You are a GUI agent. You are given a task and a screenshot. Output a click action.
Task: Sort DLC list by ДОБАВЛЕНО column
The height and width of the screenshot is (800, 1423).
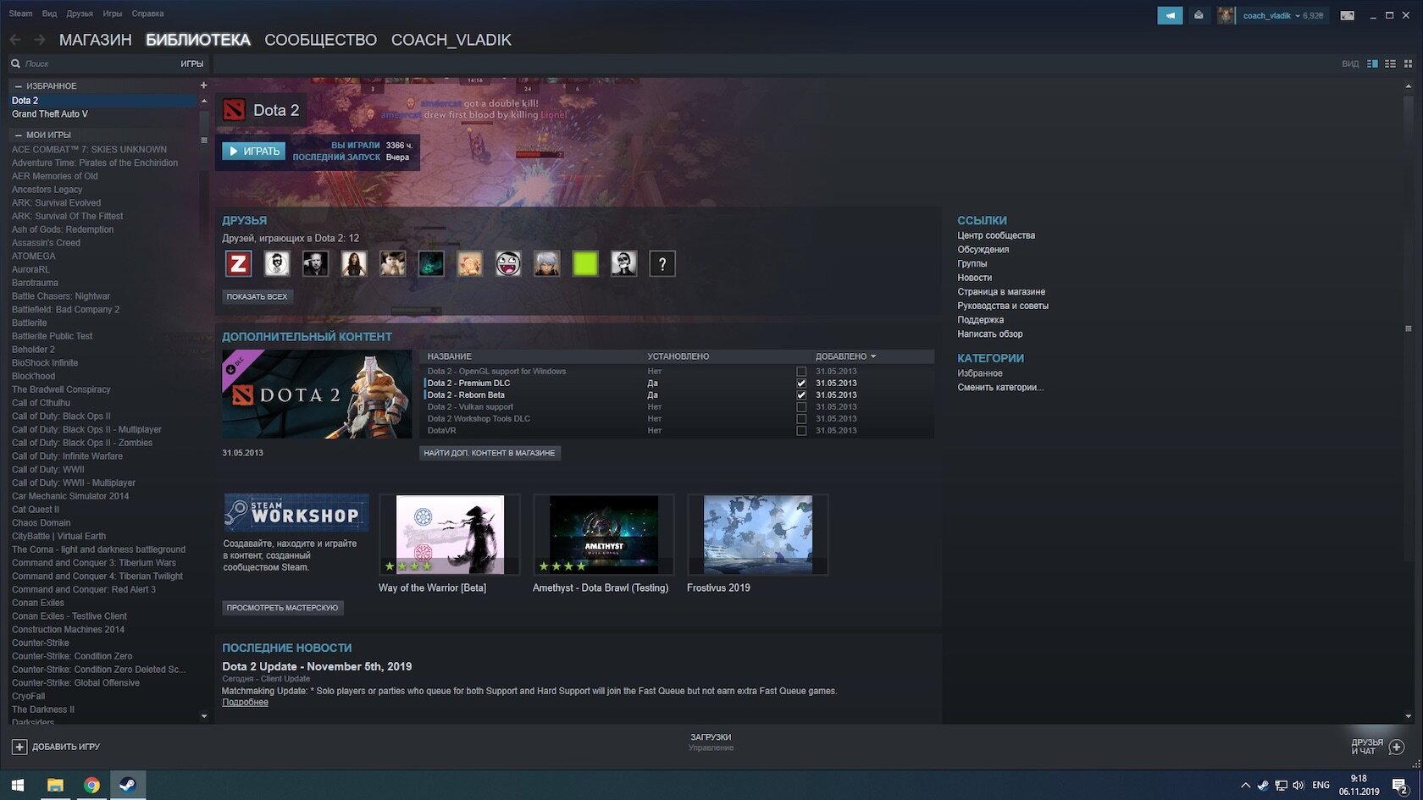pyautogui.click(x=845, y=356)
